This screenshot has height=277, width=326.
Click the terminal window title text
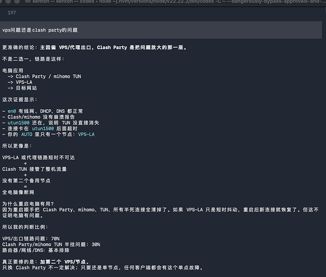pyautogui.click(x=179, y=2)
